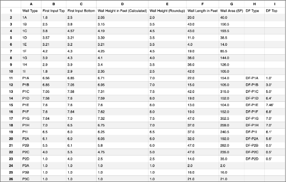Select column G header

[x=231, y=4]
